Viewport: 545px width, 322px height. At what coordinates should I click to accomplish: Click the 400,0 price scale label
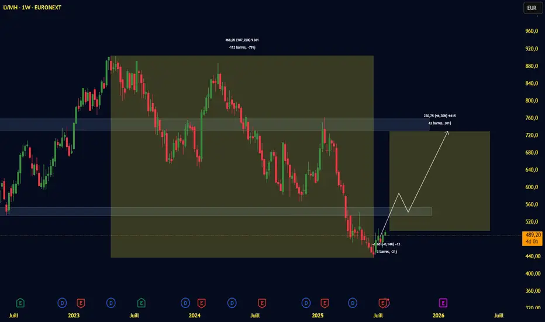pyautogui.click(x=533, y=273)
